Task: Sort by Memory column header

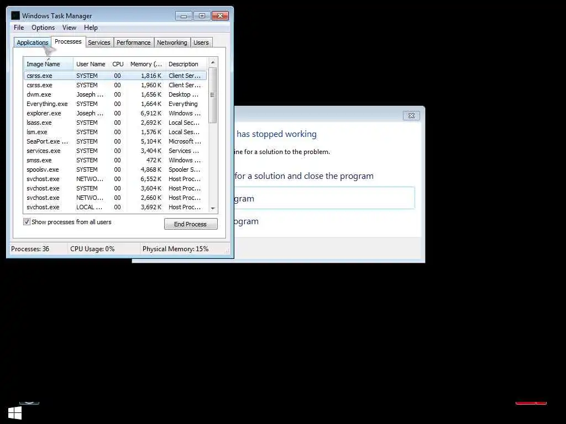Action: click(146, 64)
